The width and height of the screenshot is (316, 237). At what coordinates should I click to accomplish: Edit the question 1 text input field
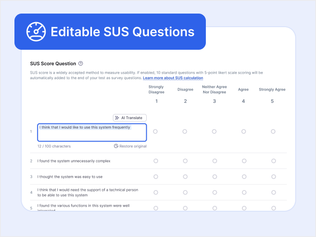(92, 132)
